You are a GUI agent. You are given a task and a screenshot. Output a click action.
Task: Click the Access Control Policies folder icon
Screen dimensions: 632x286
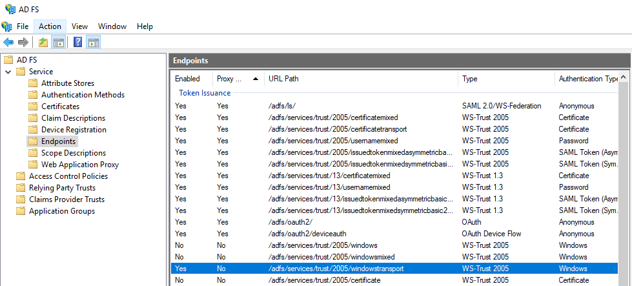(21, 176)
